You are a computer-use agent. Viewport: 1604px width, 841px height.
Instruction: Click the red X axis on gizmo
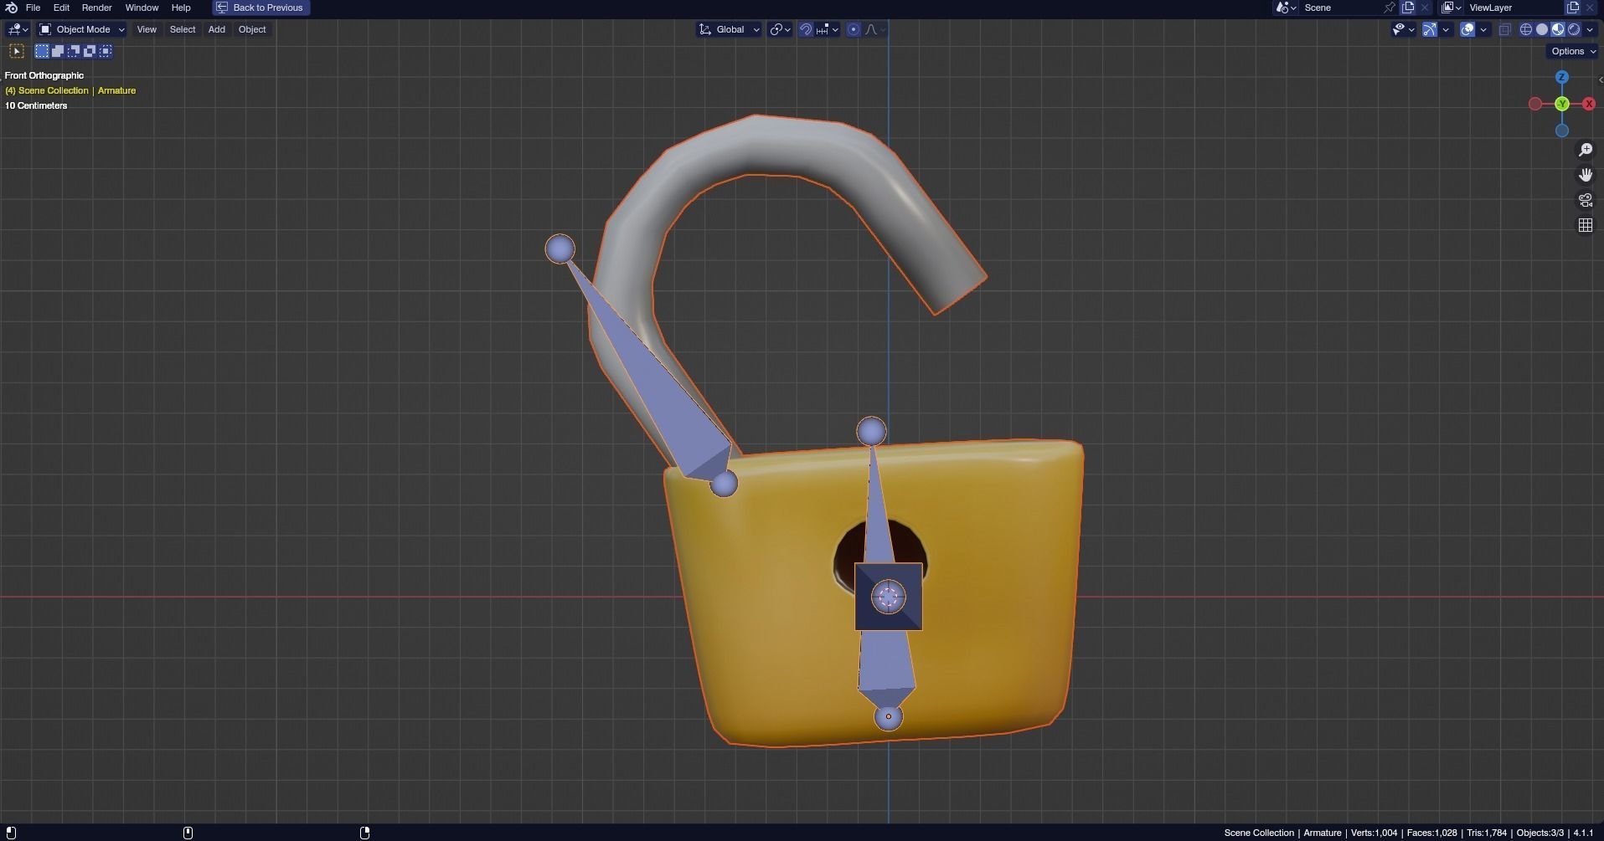tap(1589, 104)
